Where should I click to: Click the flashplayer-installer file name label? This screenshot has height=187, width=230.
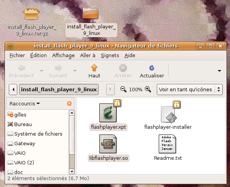(x=168, y=127)
